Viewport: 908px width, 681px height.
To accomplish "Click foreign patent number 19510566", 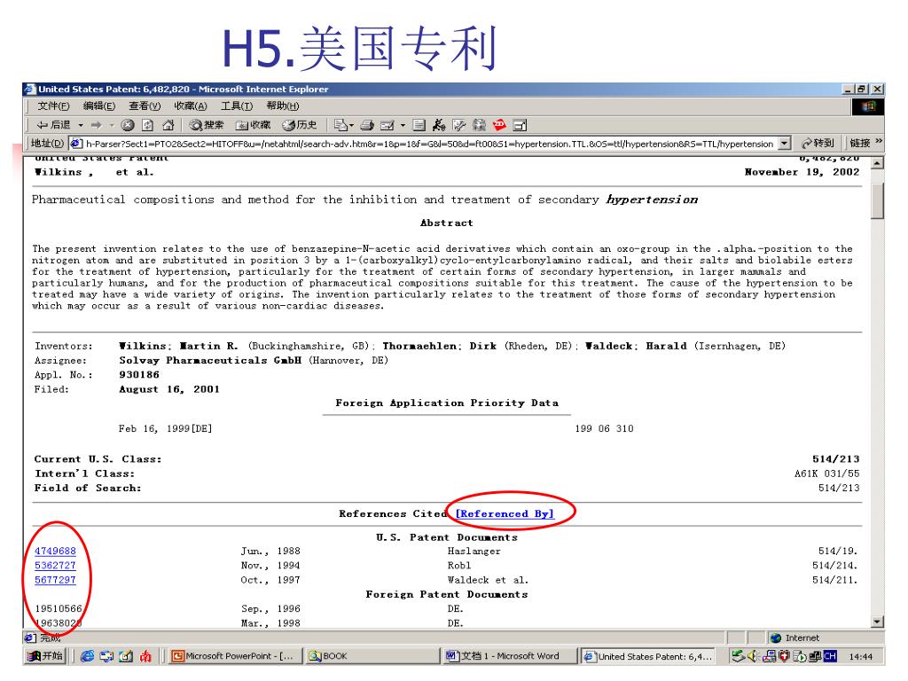I will (59, 608).
